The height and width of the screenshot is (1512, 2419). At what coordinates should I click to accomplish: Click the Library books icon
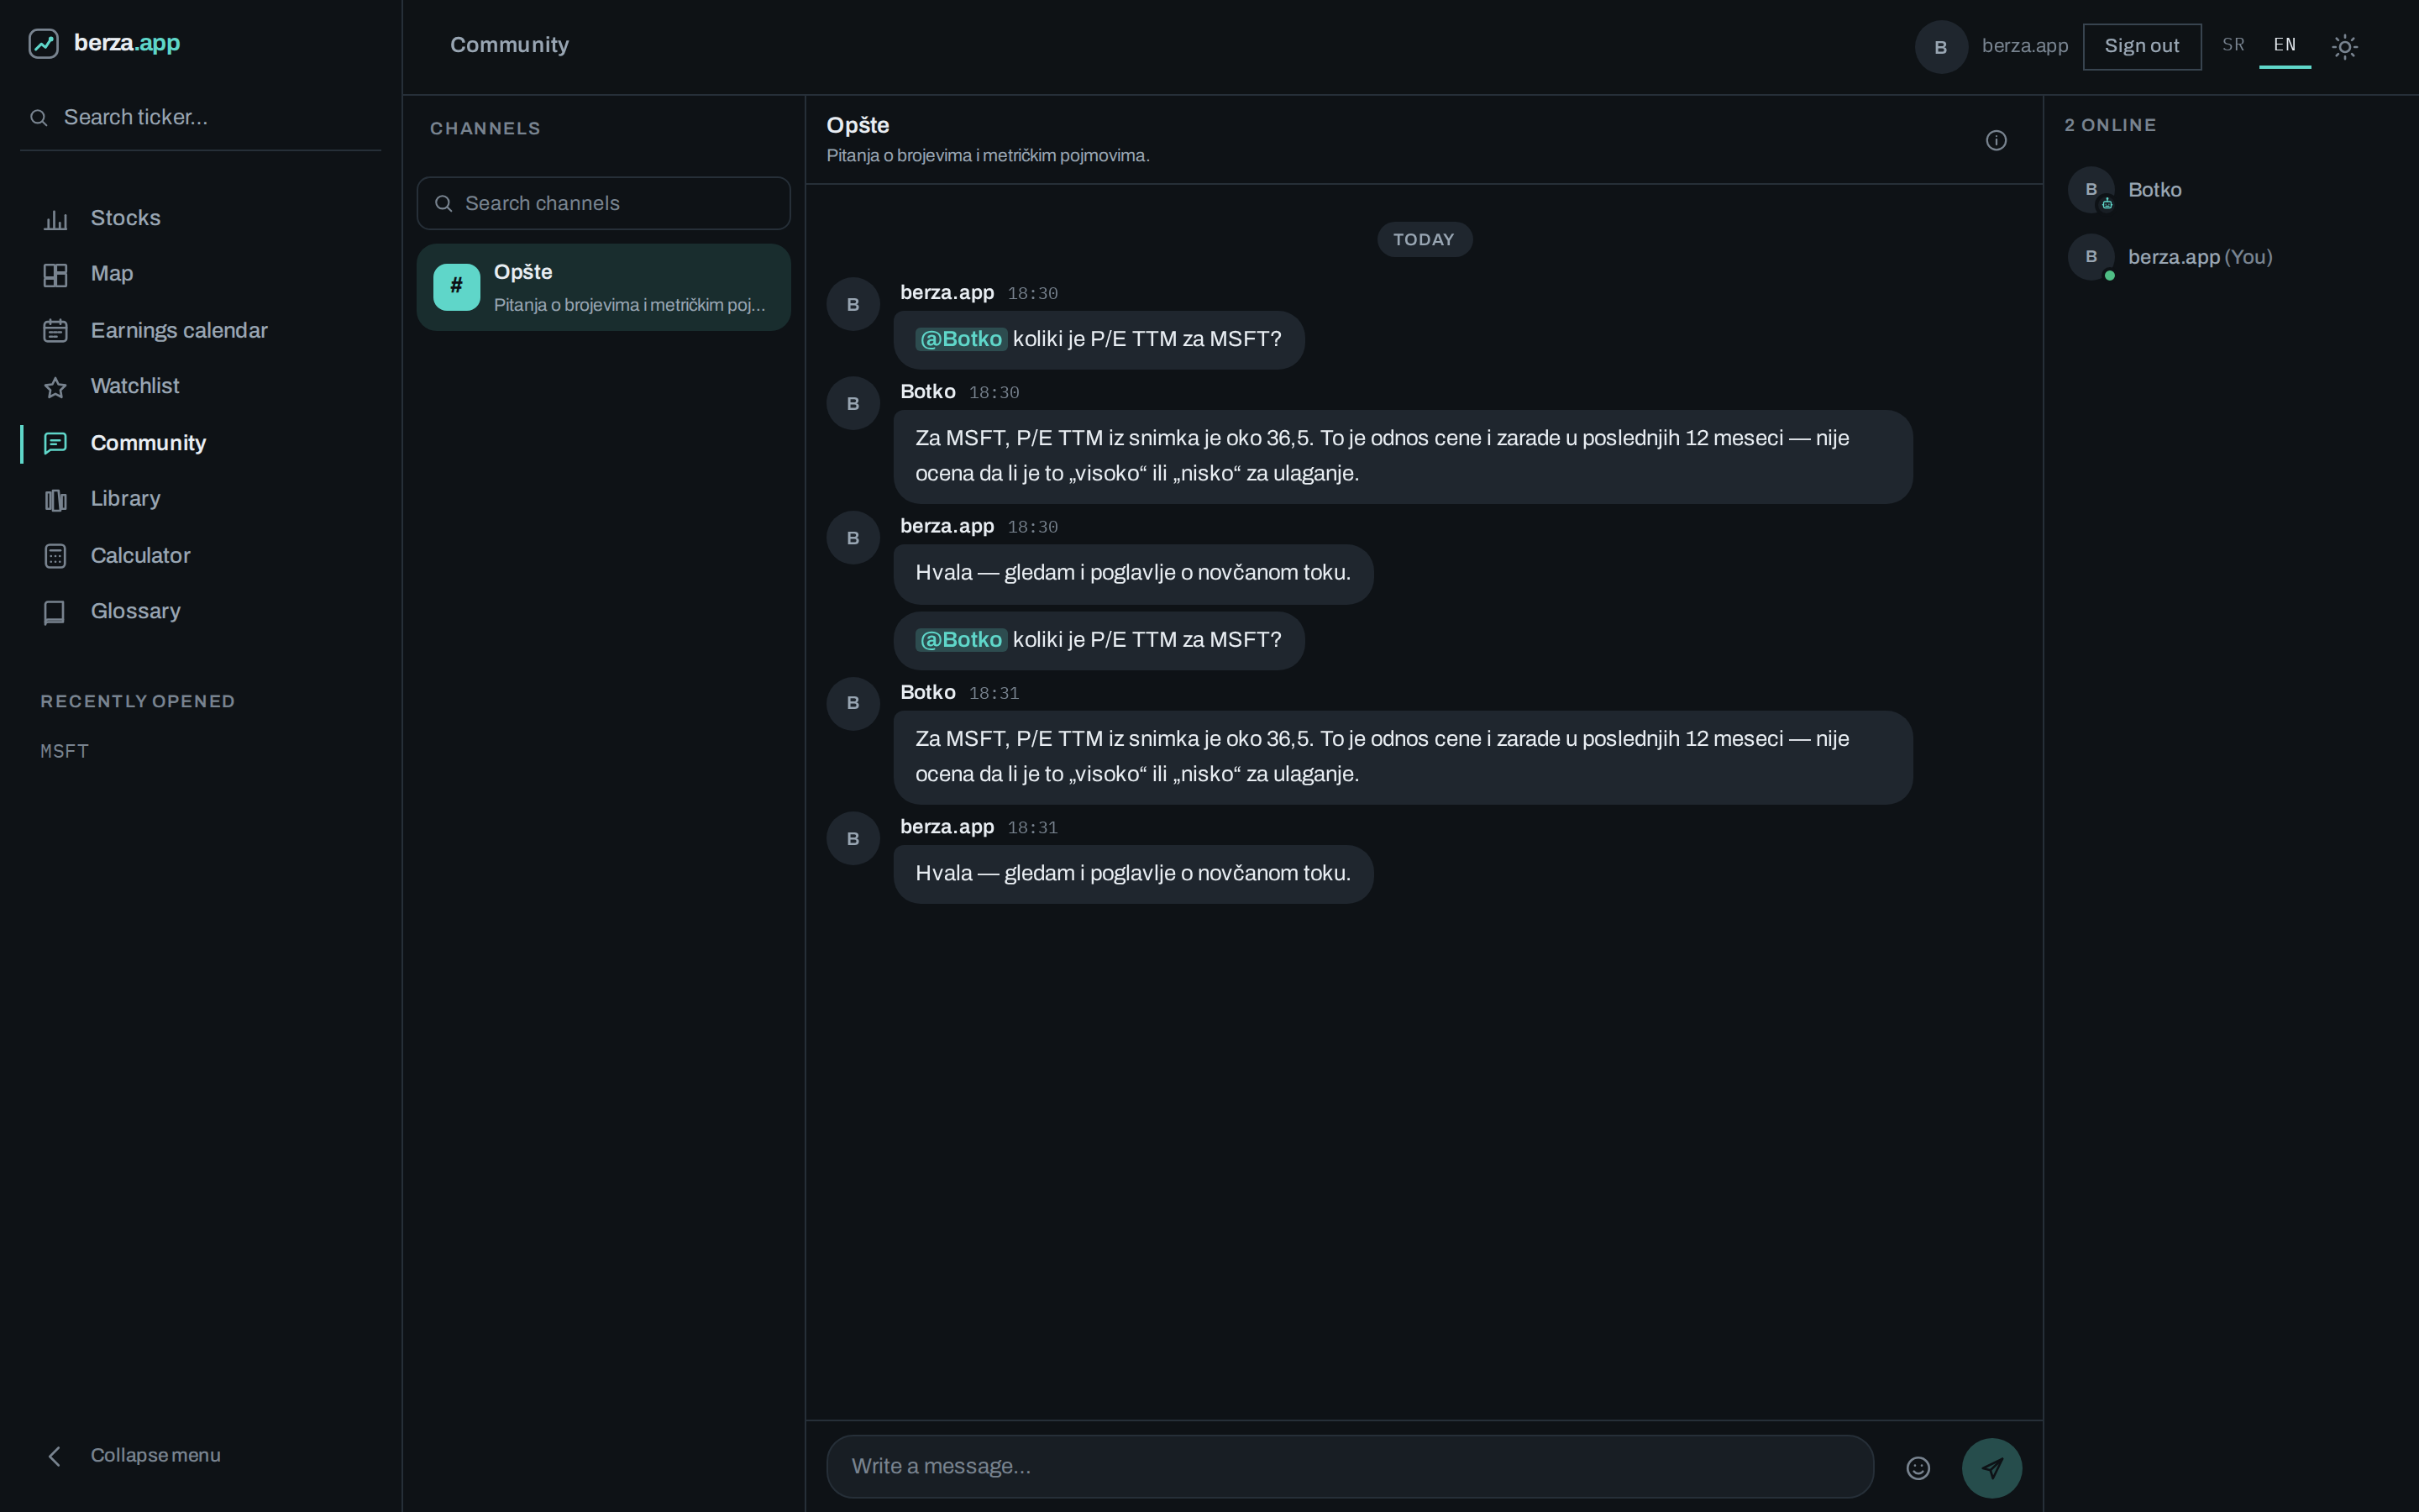(56, 500)
